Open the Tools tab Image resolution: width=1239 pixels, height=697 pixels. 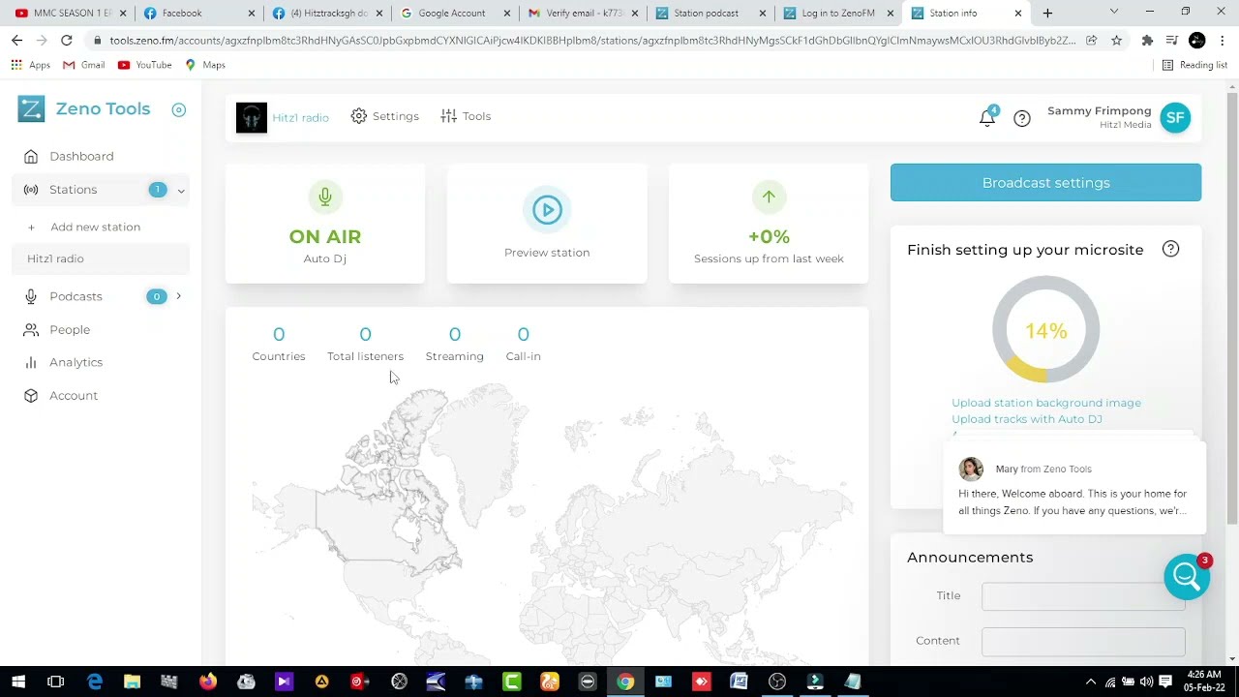pos(466,116)
